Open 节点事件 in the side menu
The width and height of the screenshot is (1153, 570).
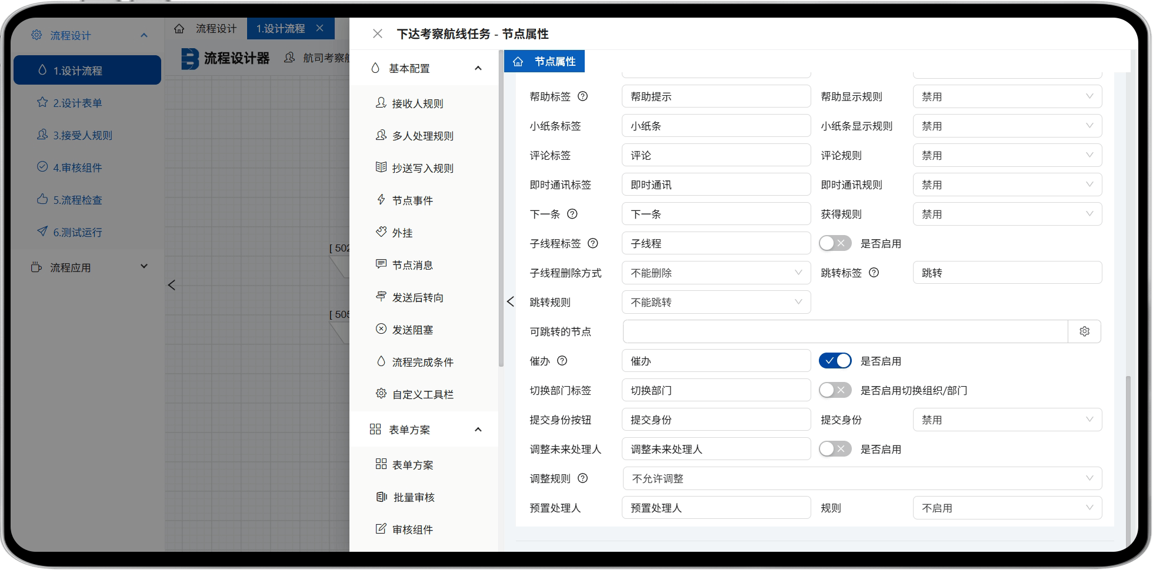(412, 200)
